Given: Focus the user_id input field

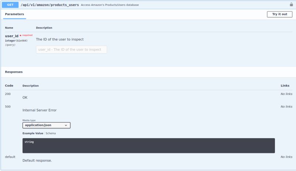Looking at the screenshot, I should (71, 49).
